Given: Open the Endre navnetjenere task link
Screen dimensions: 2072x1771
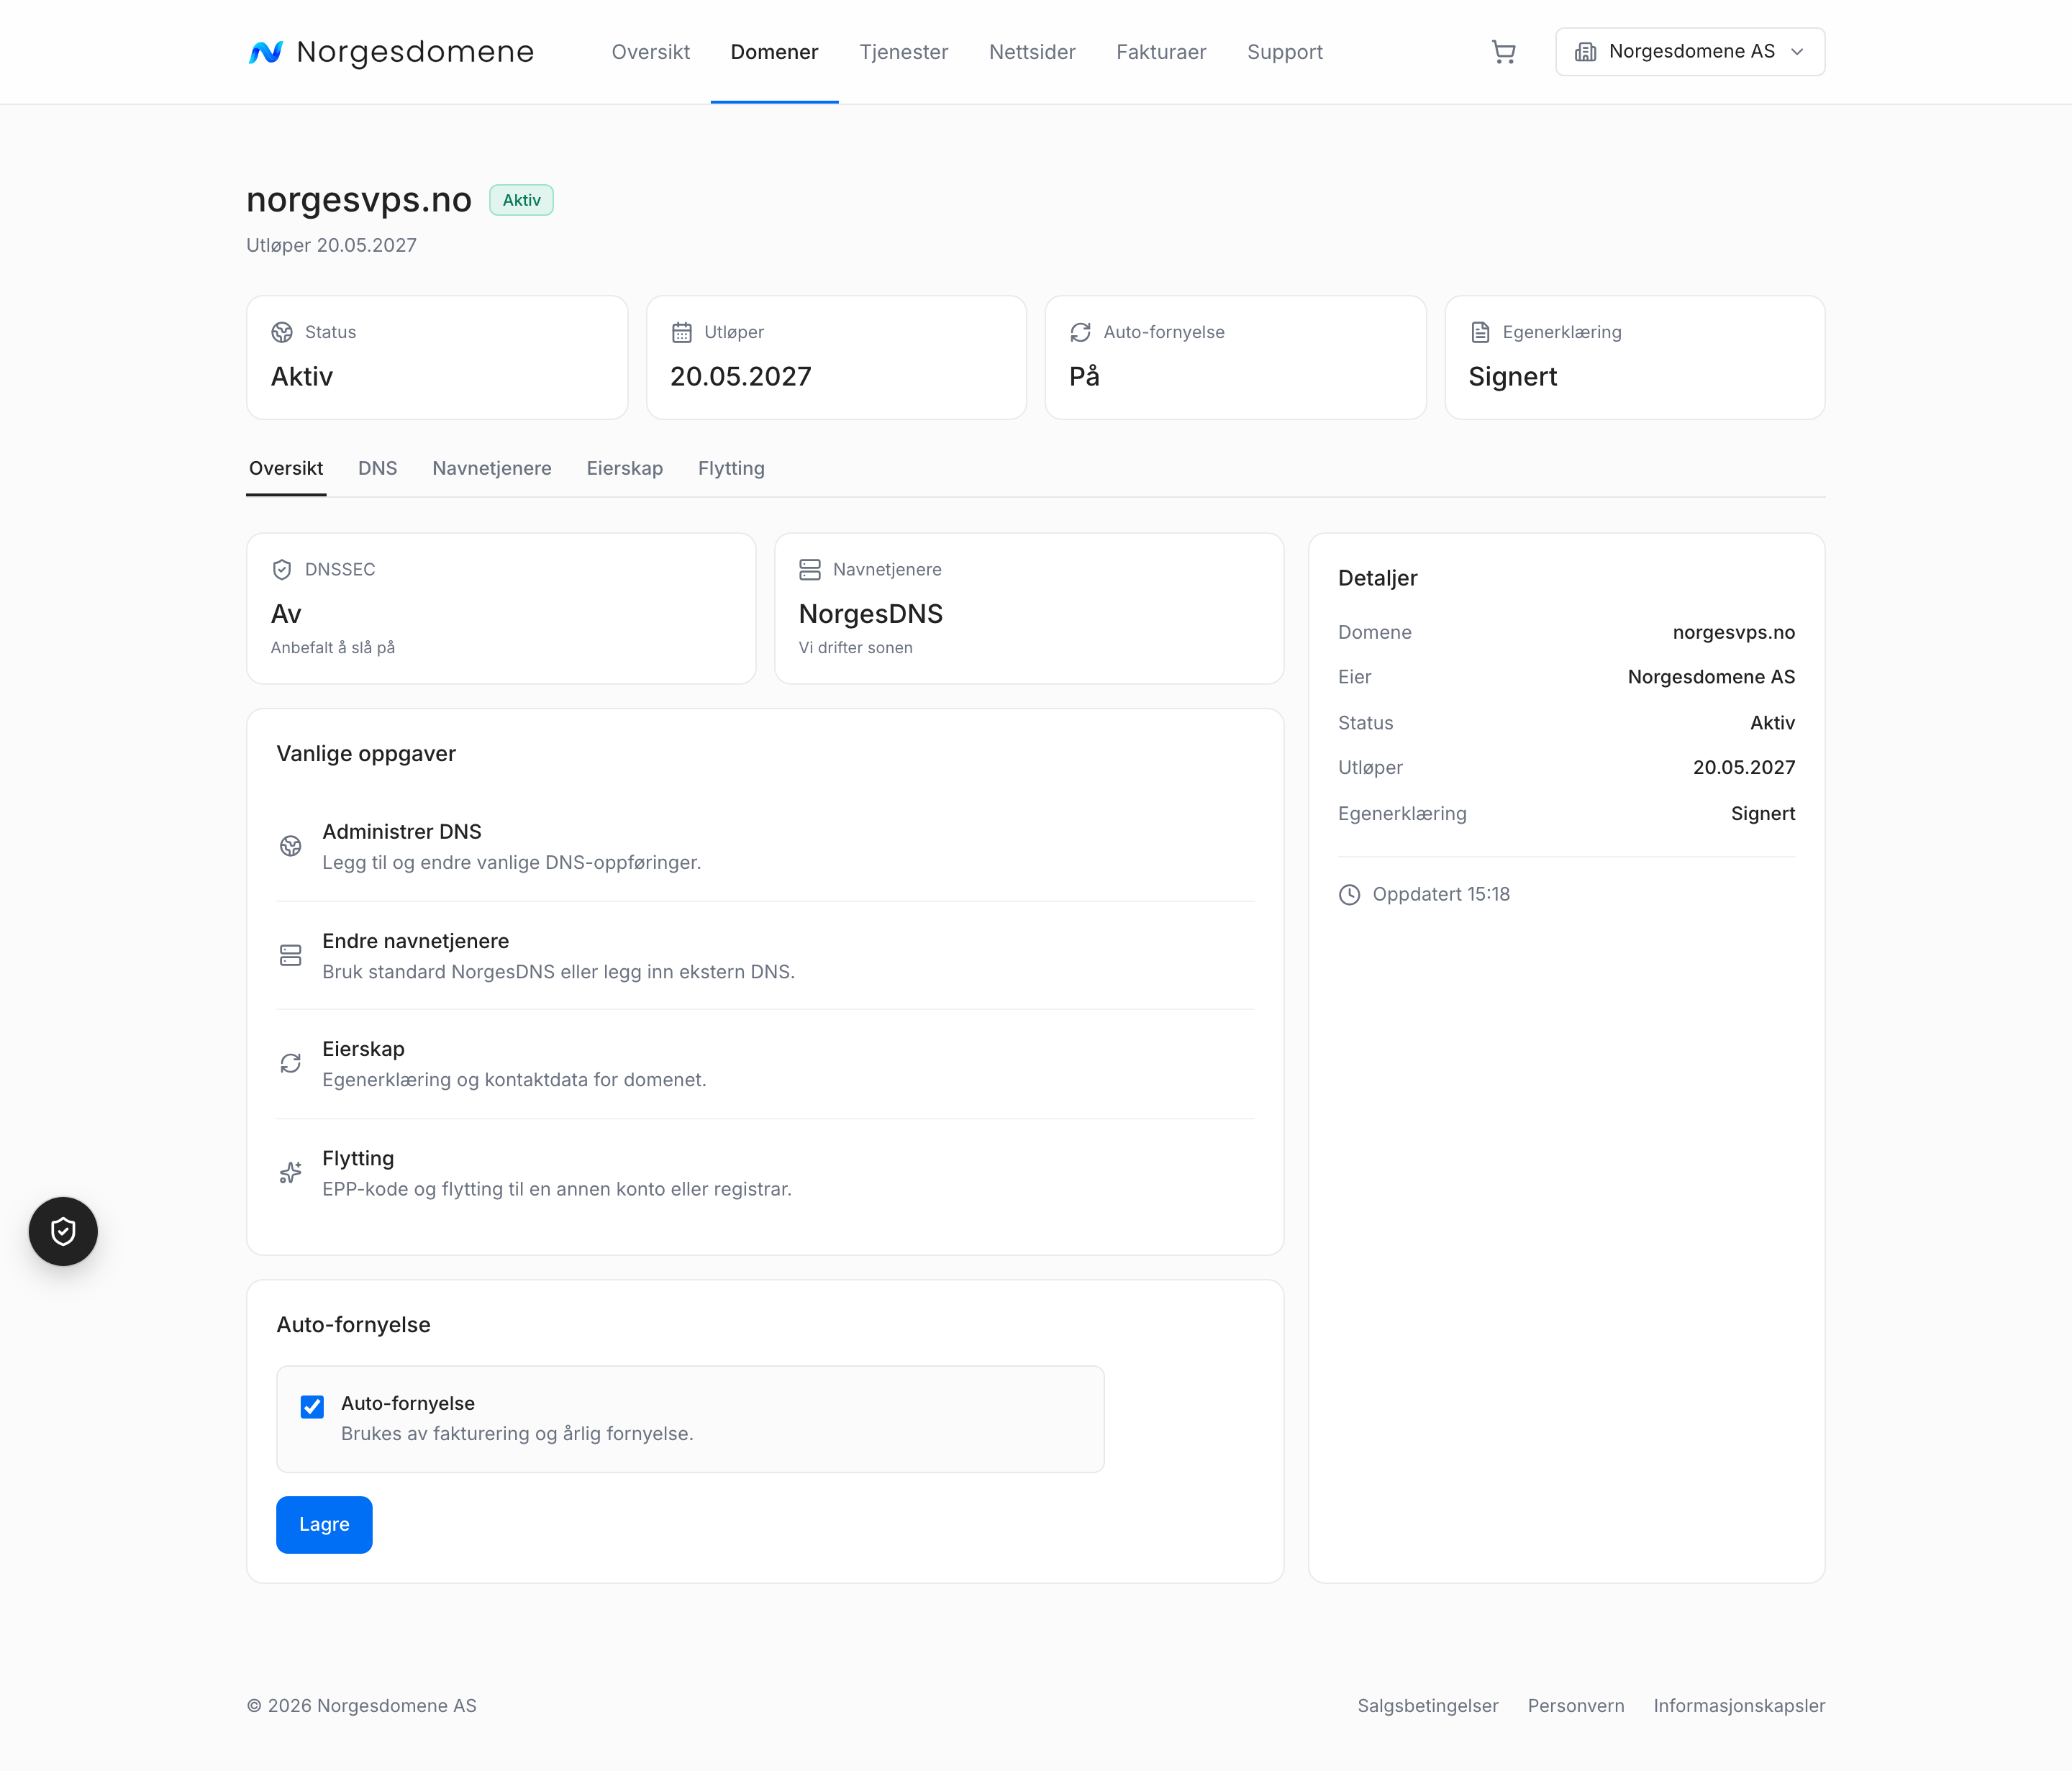Looking at the screenshot, I should [765, 956].
